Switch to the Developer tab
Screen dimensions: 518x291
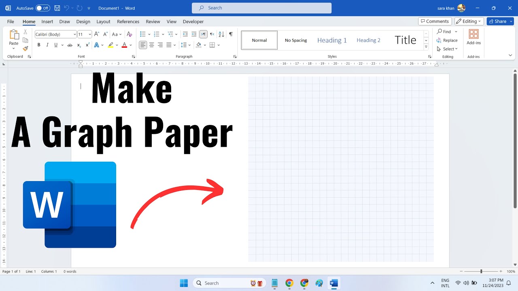[x=193, y=21]
